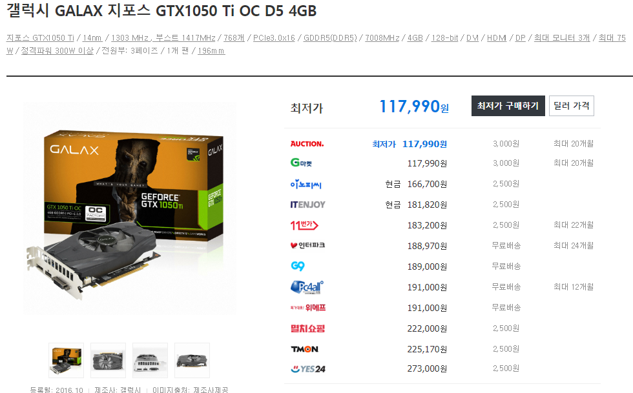Click the 최저가 구매하기 button
Screen dimensions: 633x393
click(x=508, y=106)
